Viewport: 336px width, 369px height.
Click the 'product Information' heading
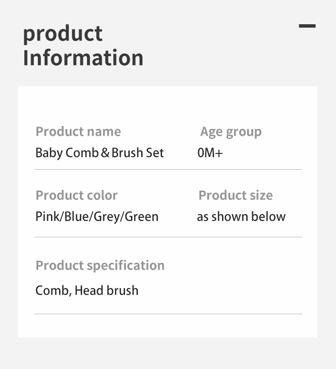[83, 45]
